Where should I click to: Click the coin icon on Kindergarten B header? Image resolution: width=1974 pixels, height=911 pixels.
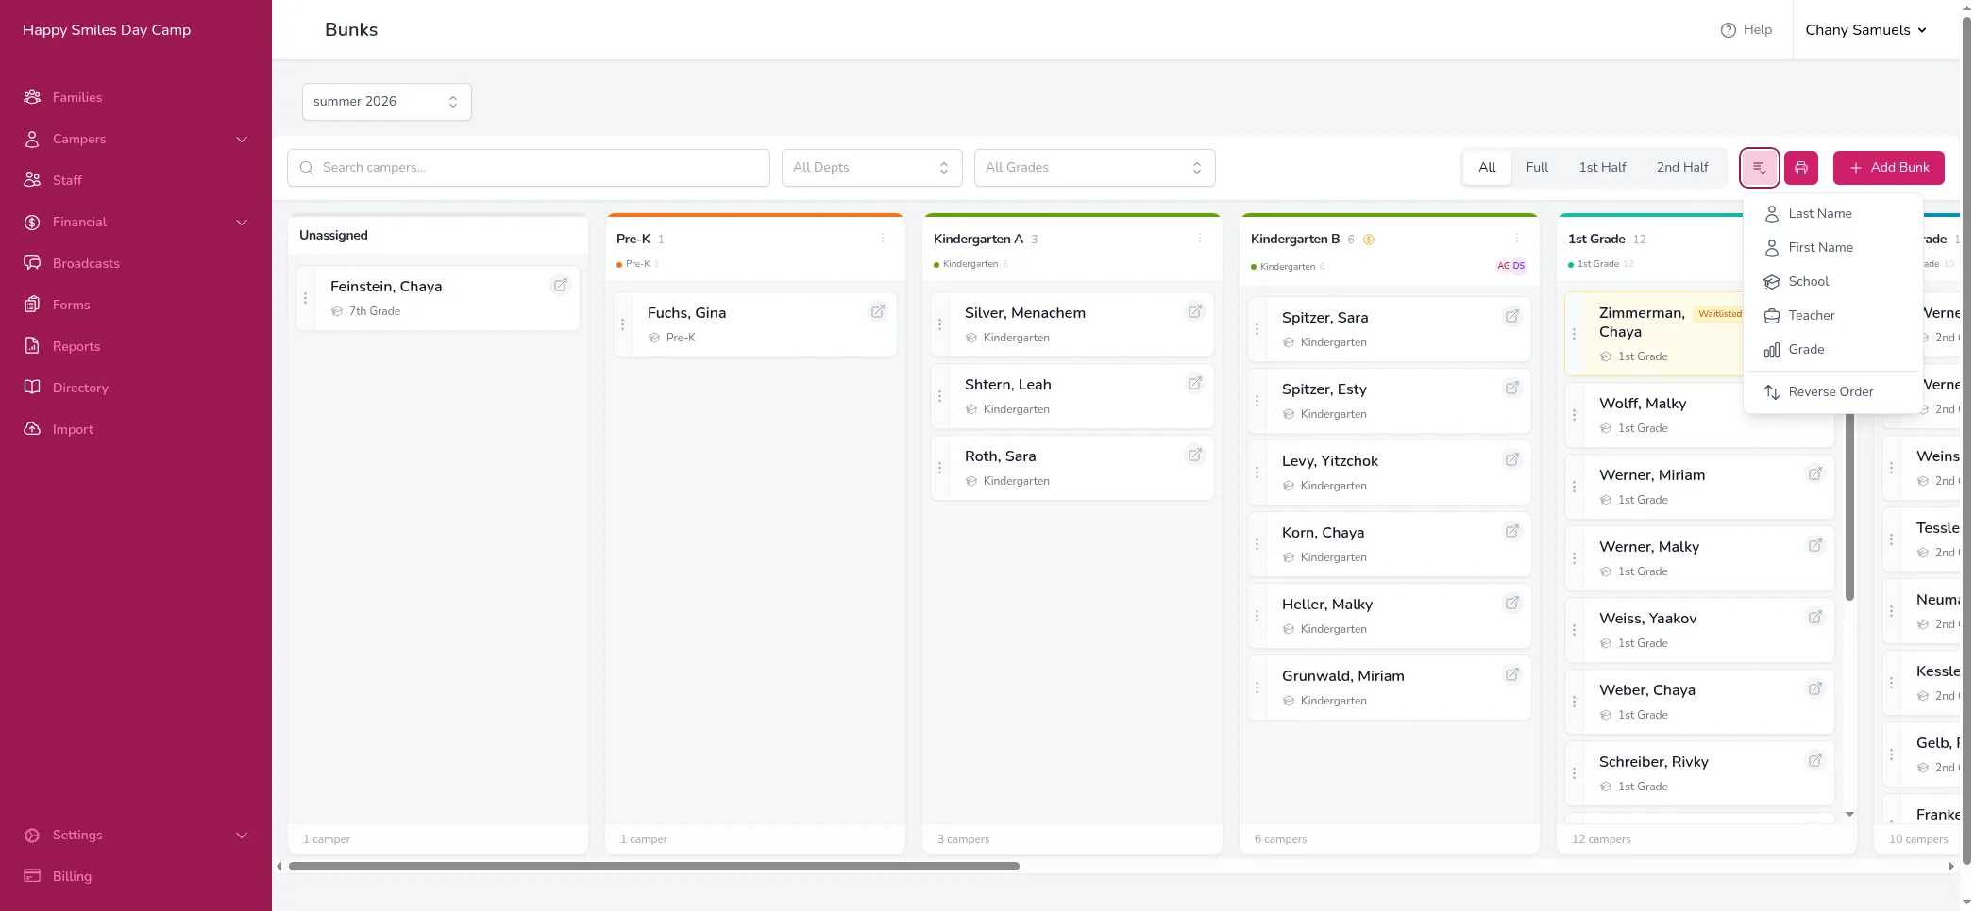point(1369,240)
